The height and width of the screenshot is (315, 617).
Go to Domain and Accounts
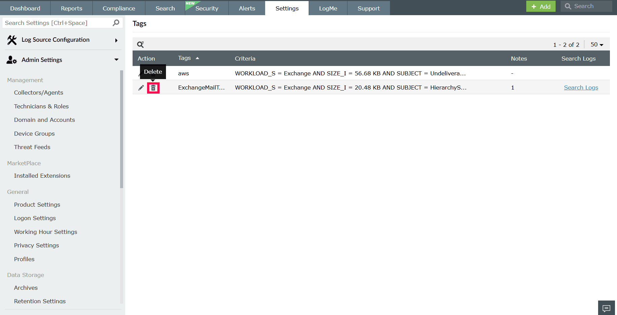coord(45,120)
